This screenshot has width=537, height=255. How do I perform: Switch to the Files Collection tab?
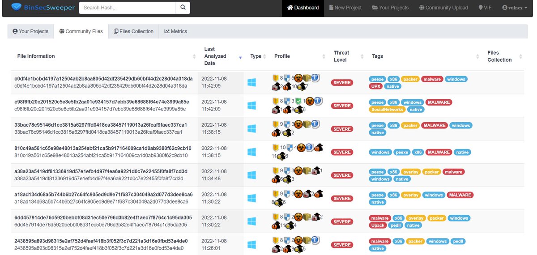(133, 31)
